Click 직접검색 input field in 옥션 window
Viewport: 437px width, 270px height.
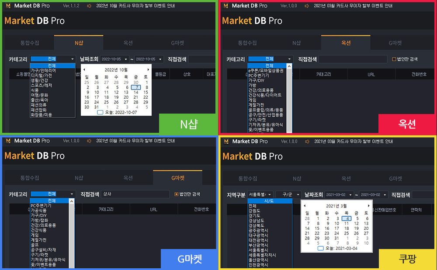pyautogui.click(x=353, y=59)
